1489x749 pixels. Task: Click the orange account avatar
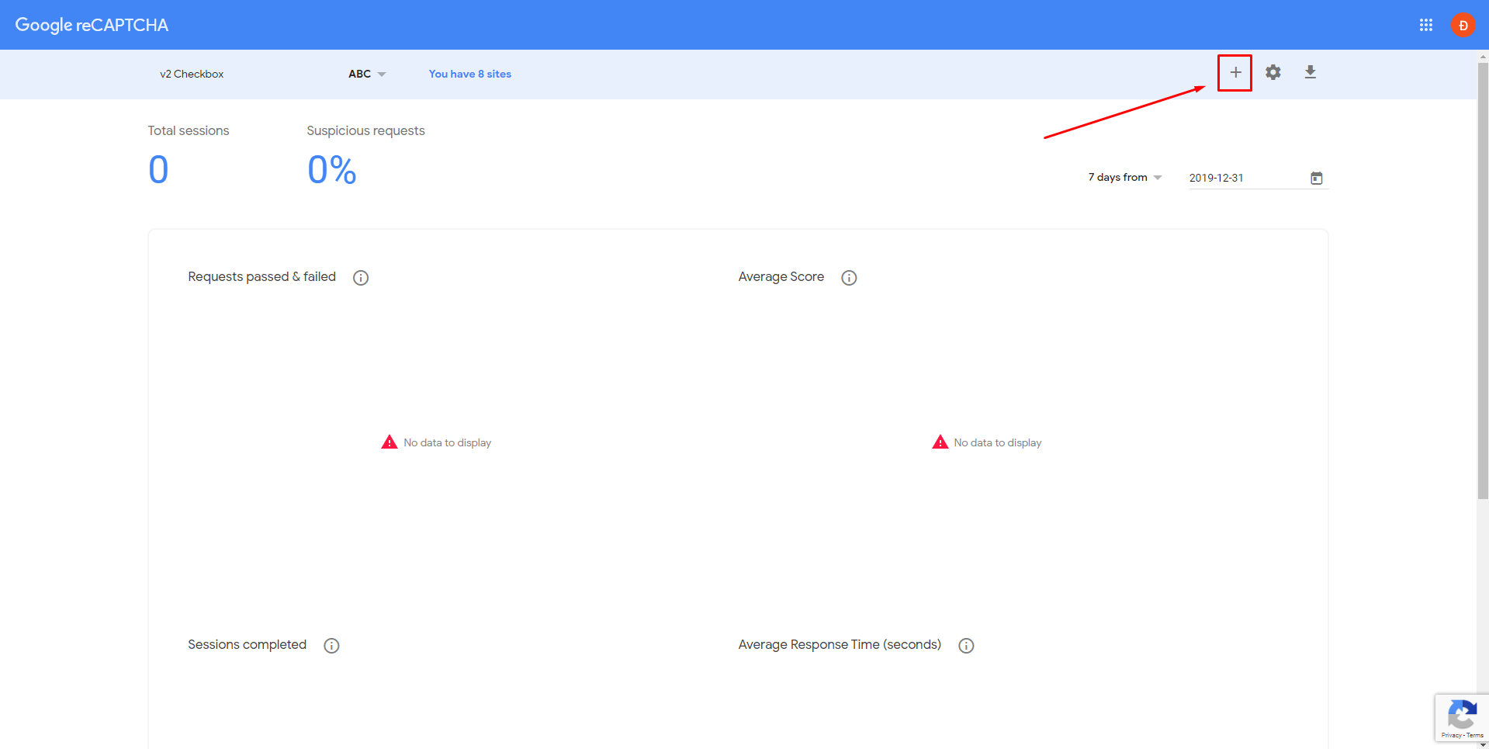click(x=1463, y=25)
